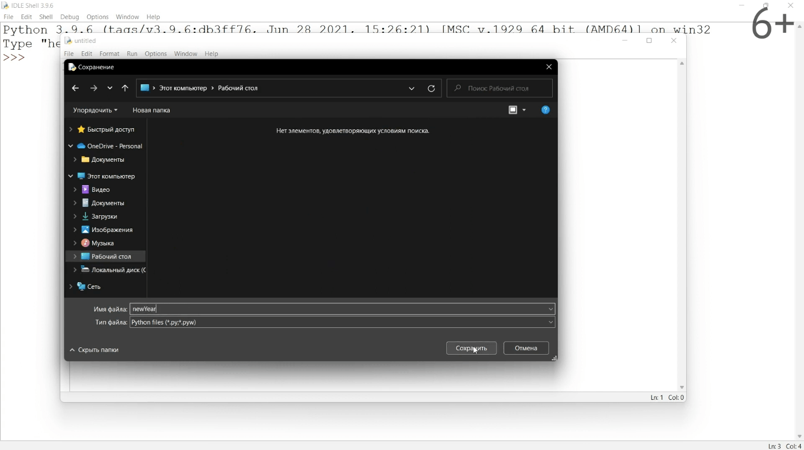Viewport: 804px width, 450px height.
Task: Collapse the OneDrive - Personal node
Action: click(x=71, y=146)
